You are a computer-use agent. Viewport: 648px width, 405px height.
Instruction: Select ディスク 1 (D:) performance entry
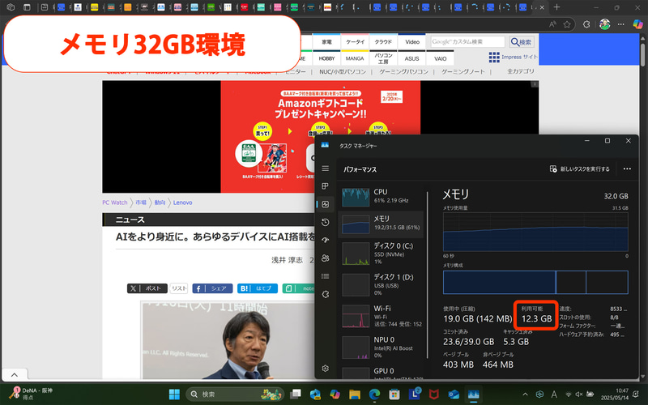[x=382, y=284]
